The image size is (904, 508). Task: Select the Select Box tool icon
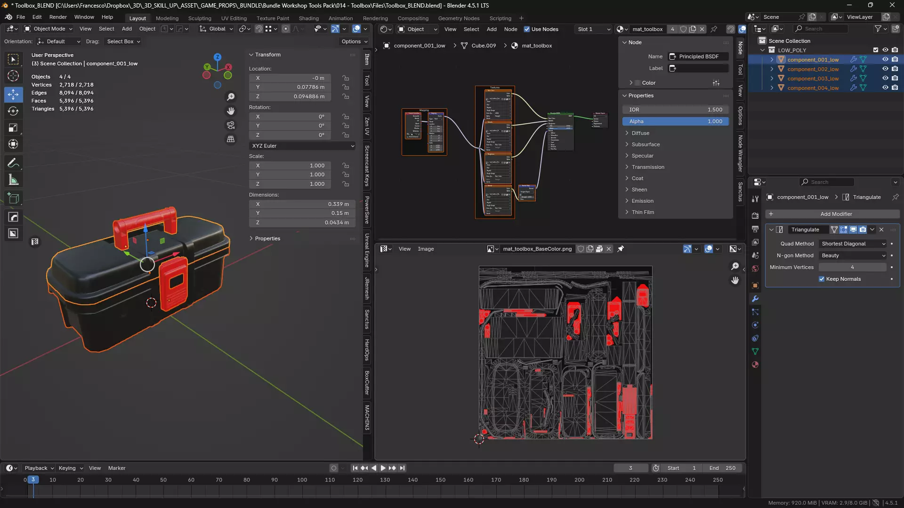click(x=13, y=59)
